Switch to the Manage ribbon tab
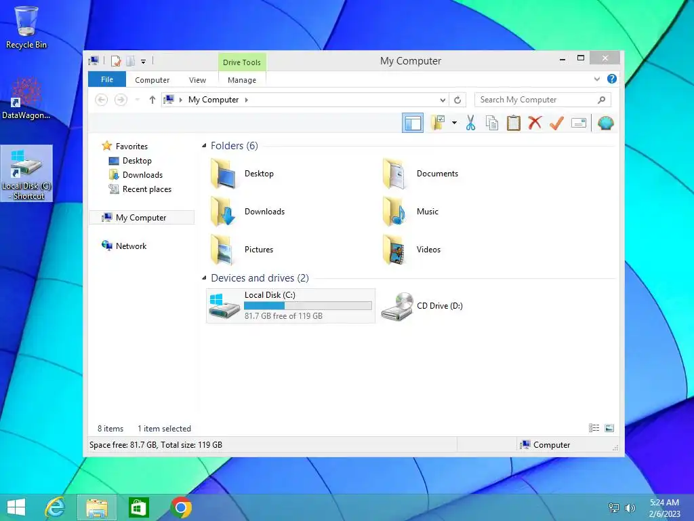Screen dimensions: 694x521 242,80
